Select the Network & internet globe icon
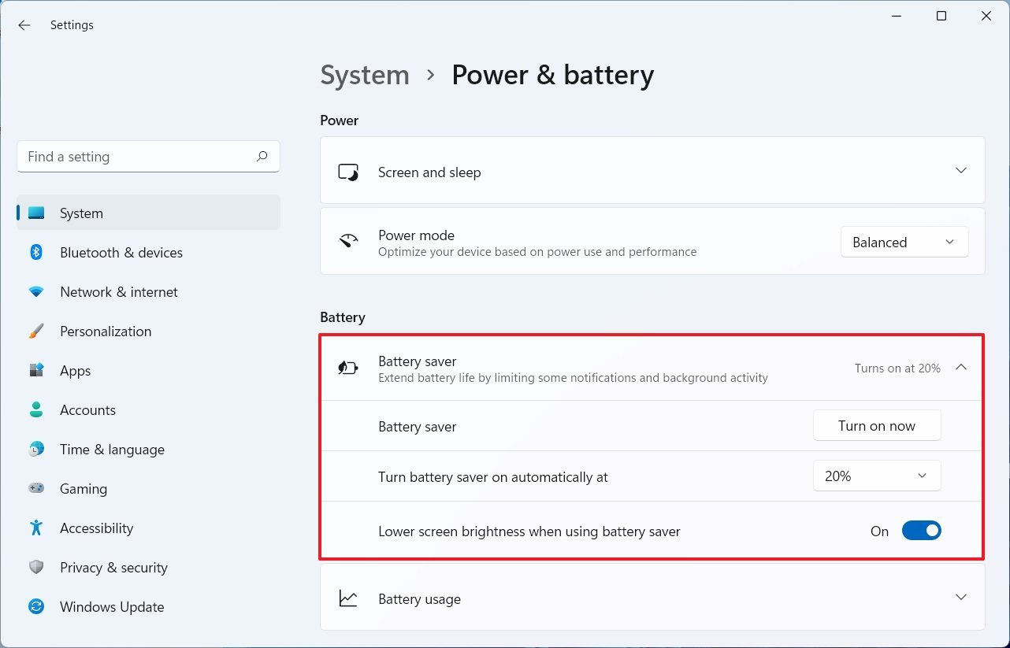This screenshot has height=648, width=1010. coord(36,291)
